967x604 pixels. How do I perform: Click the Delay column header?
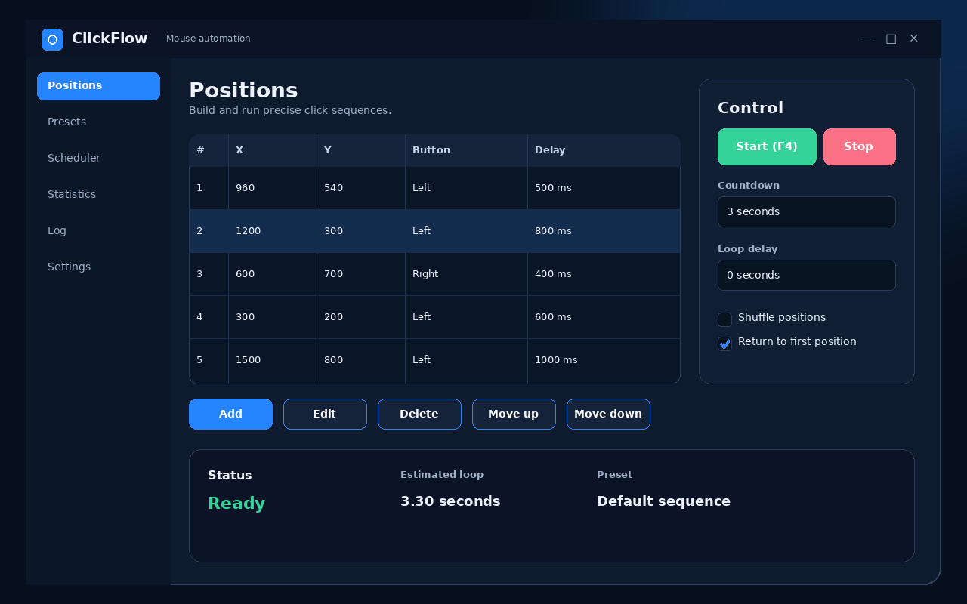[x=604, y=150]
